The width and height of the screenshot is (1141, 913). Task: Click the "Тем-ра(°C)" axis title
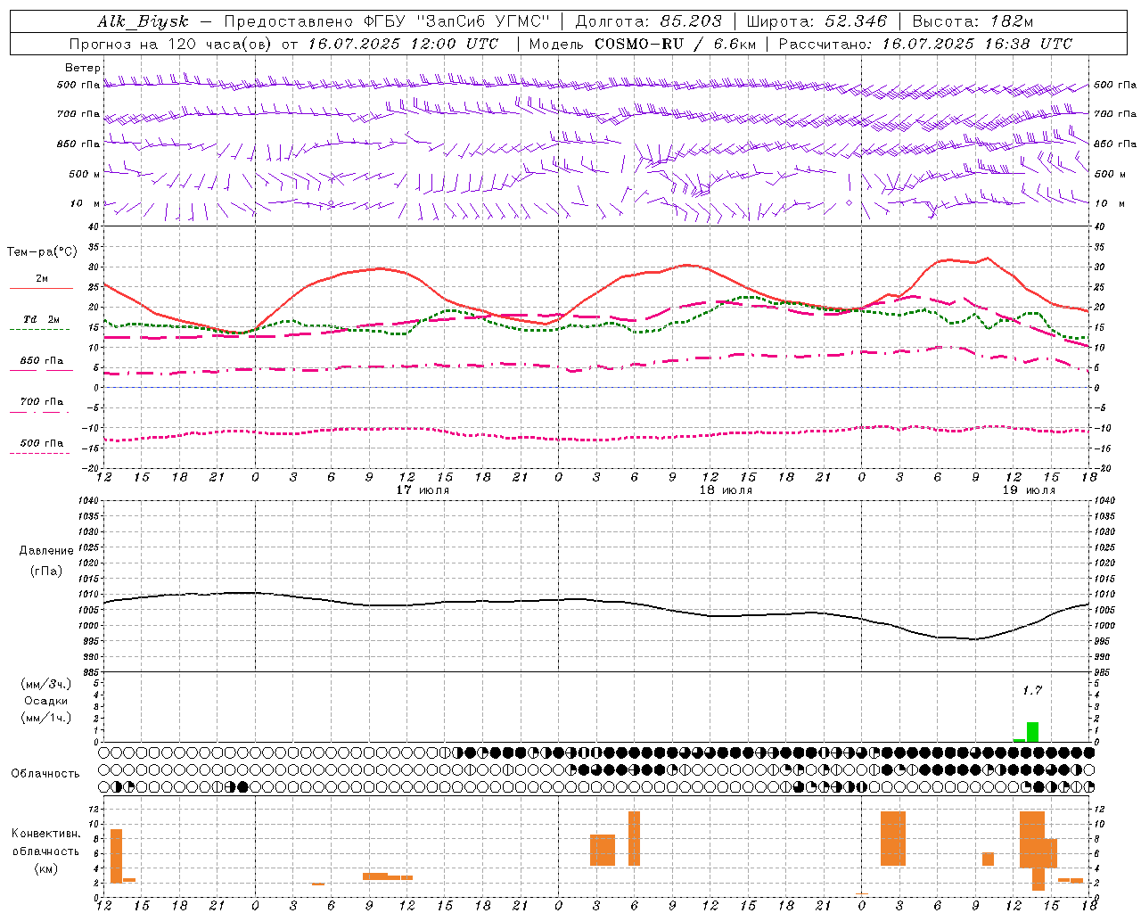[x=42, y=252]
